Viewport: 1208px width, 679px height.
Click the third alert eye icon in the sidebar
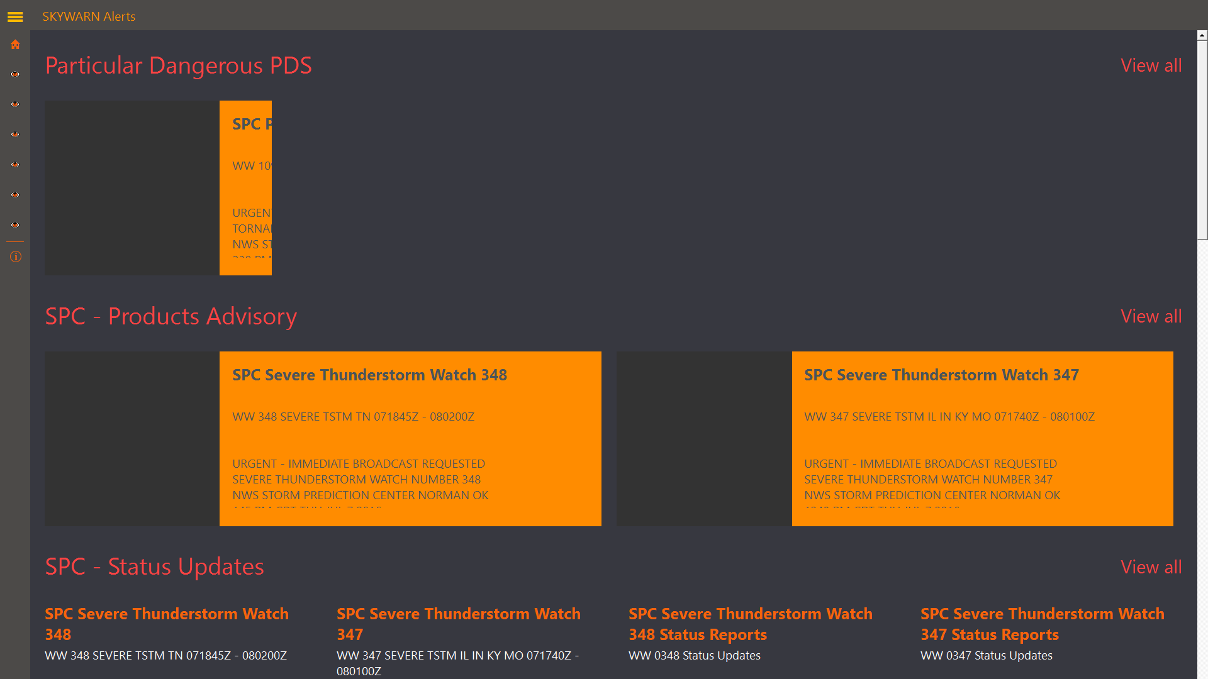14,134
